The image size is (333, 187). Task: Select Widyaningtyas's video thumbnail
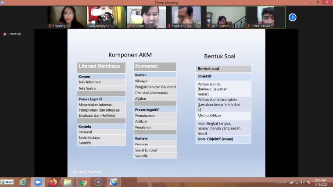[x=107, y=18]
